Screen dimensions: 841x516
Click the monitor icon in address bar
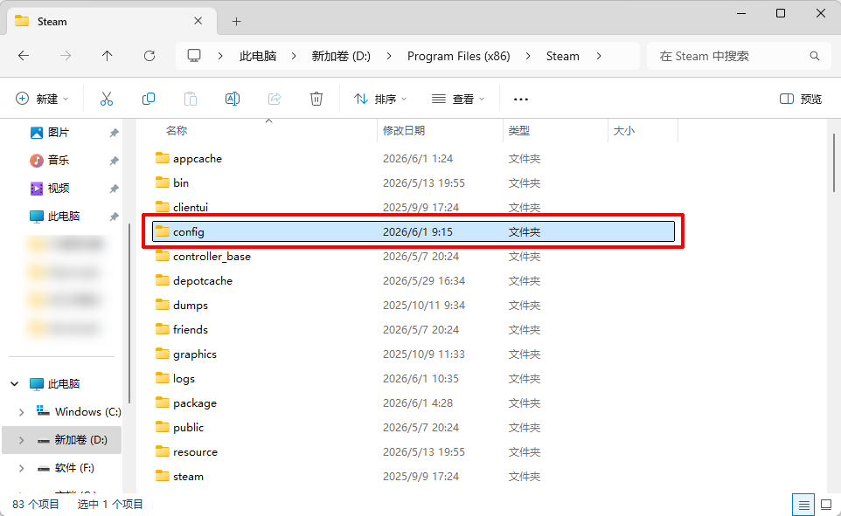click(x=194, y=56)
